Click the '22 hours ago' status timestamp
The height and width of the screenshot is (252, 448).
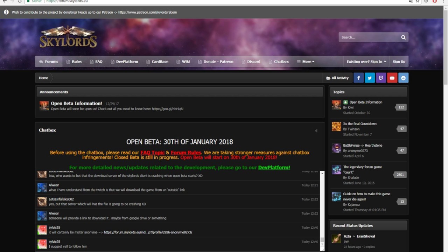[352, 247]
